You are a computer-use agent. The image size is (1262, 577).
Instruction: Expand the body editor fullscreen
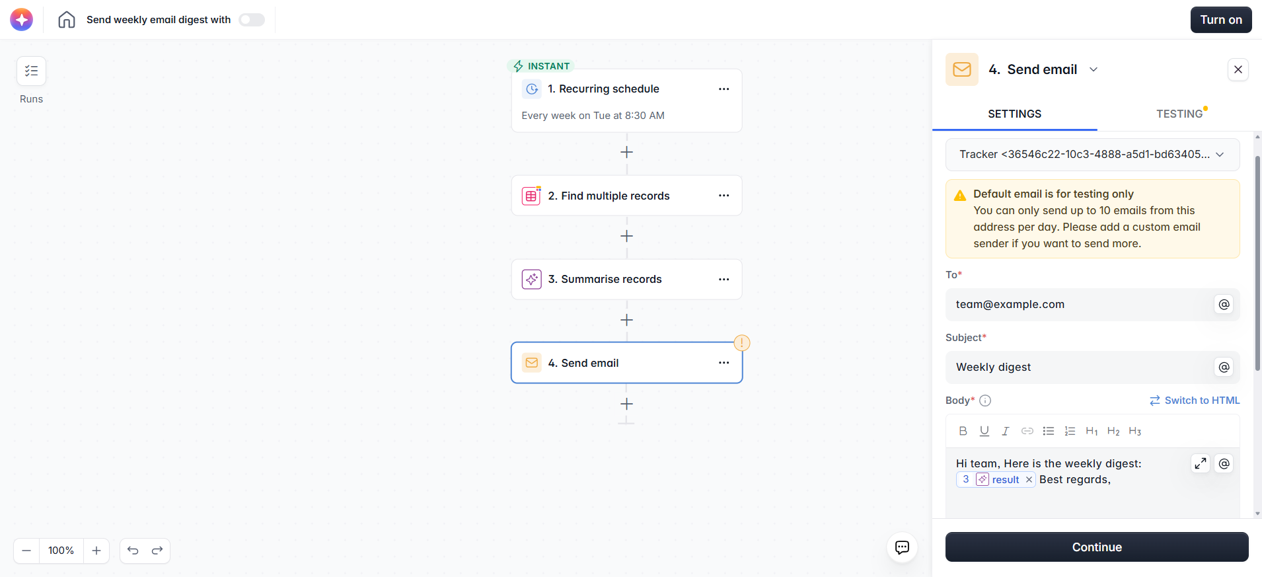coord(1201,463)
